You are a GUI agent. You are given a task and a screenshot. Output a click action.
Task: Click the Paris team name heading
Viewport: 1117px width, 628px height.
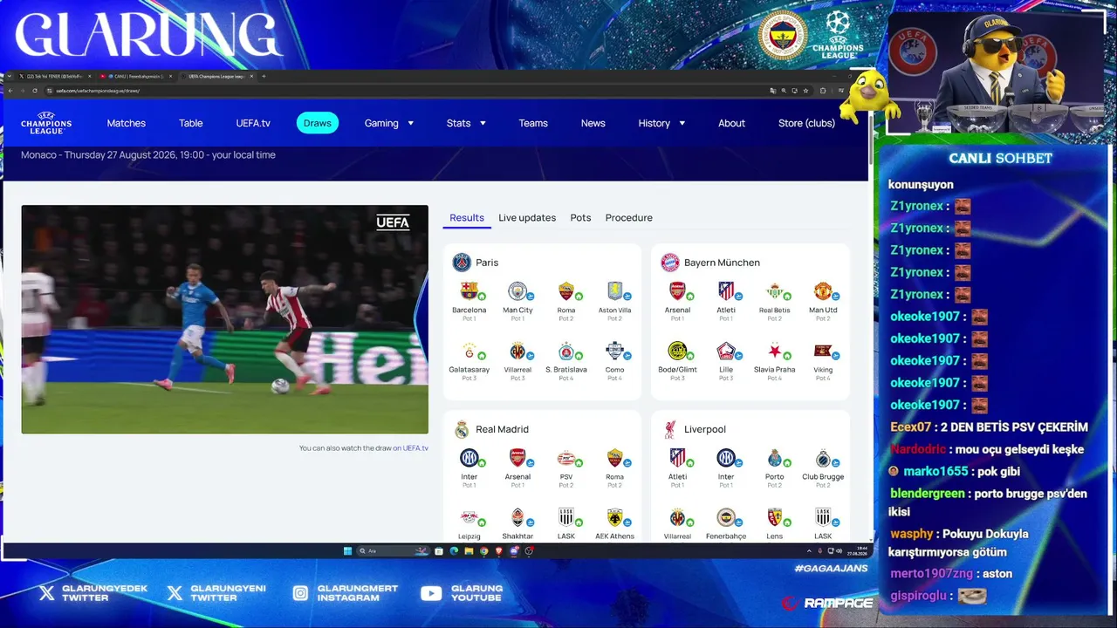(x=487, y=263)
